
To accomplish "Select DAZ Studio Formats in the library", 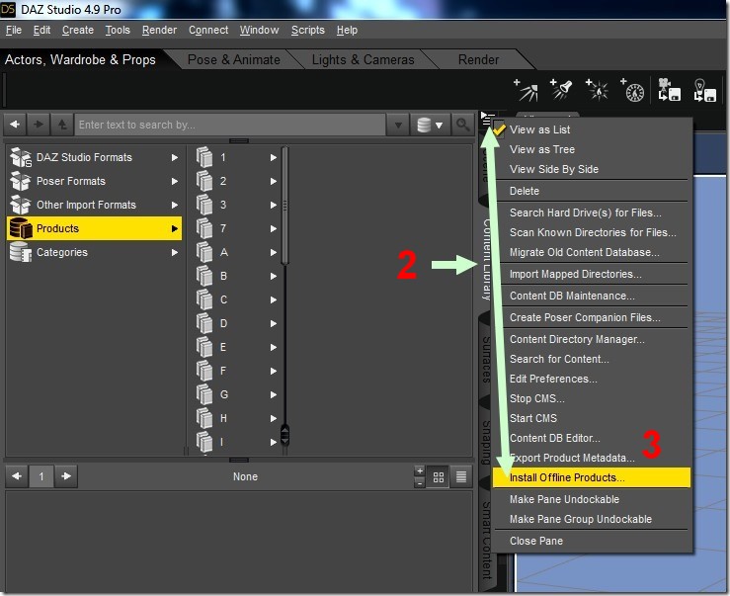I will [x=95, y=157].
